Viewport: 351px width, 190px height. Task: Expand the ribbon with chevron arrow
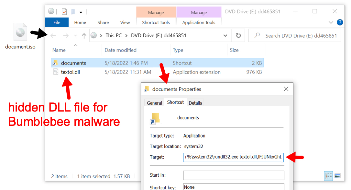tap(331, 22)
